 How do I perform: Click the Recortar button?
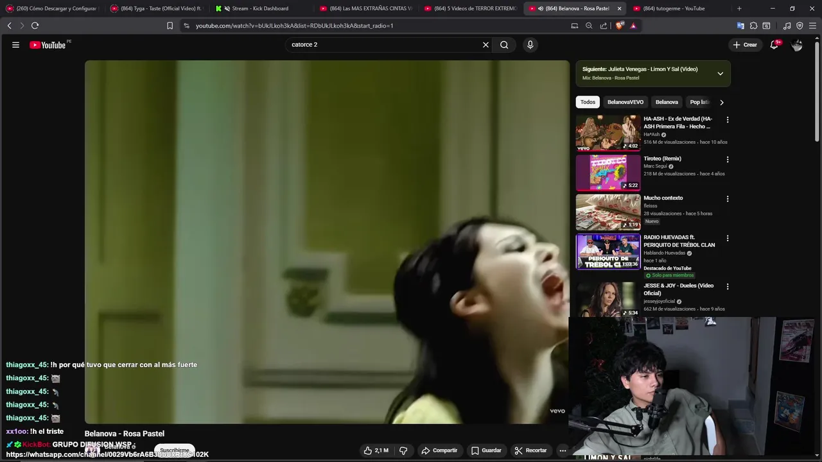[530, 450]
